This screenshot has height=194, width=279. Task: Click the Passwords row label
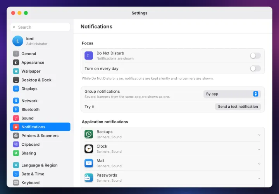[x=107, y=175]
